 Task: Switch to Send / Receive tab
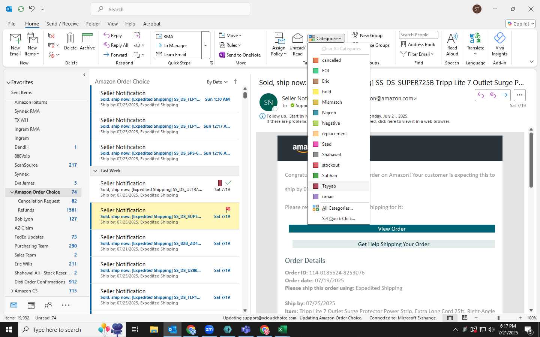[x=63, y=24]
